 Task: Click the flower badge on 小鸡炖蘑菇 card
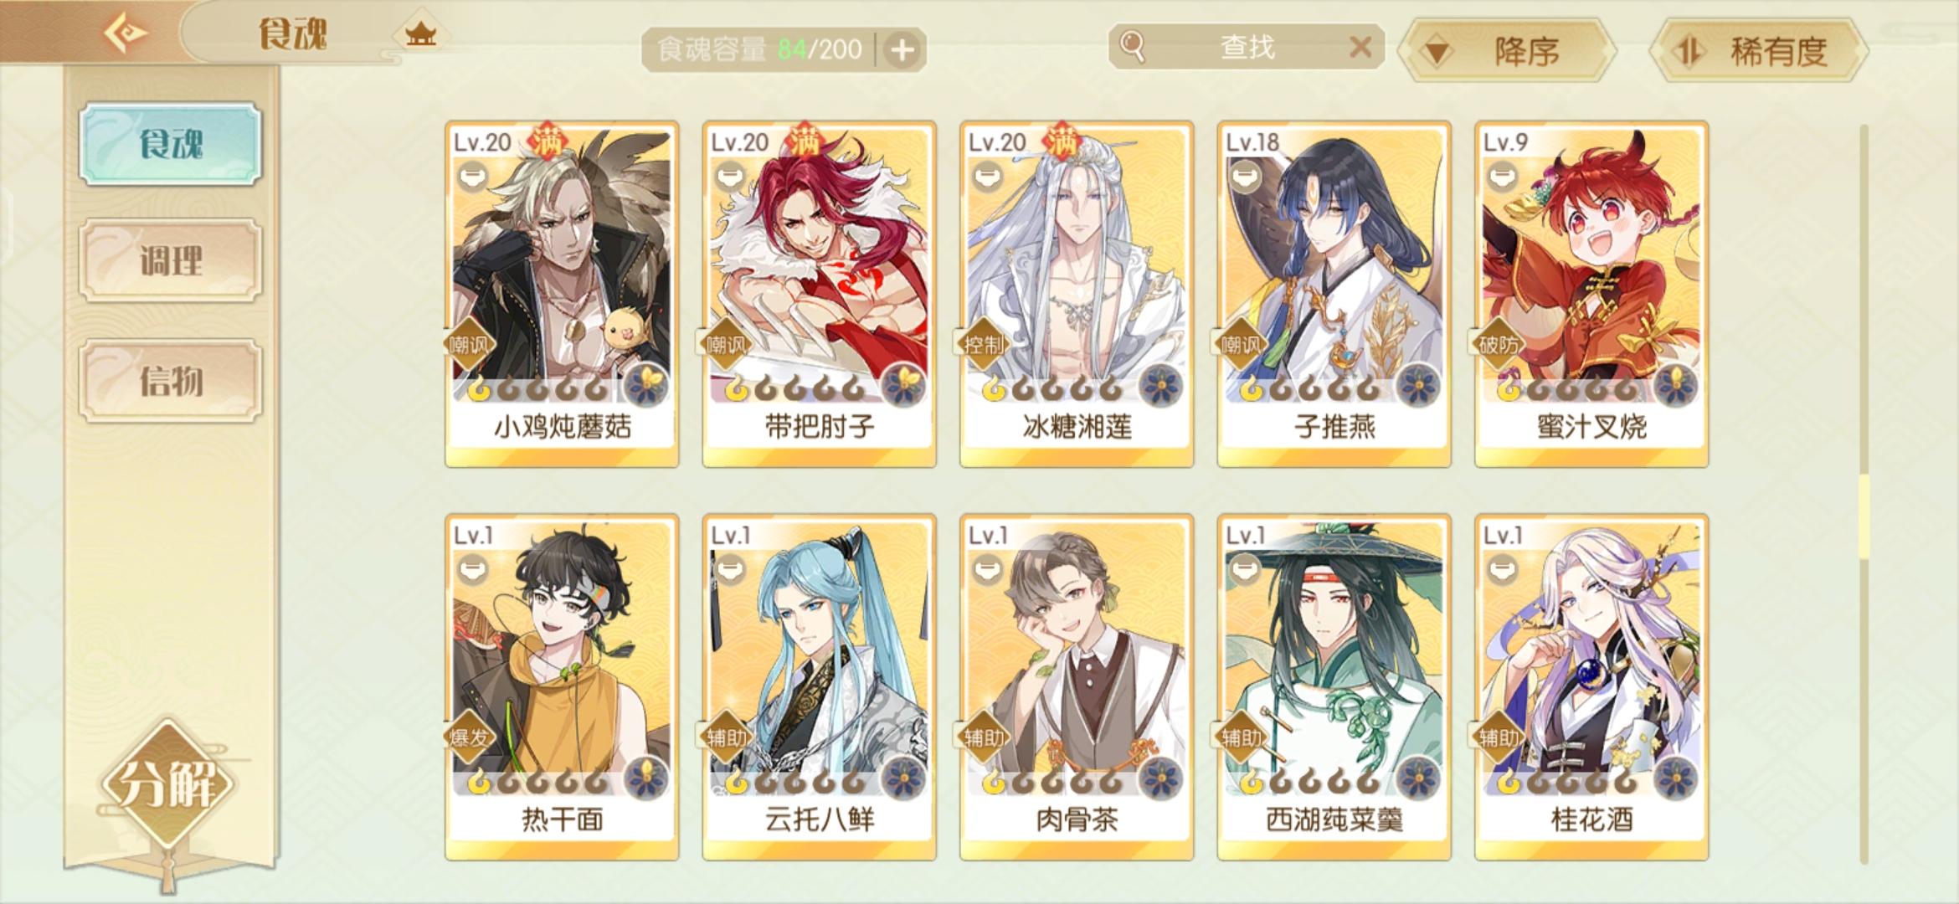(x=645, y=386)
